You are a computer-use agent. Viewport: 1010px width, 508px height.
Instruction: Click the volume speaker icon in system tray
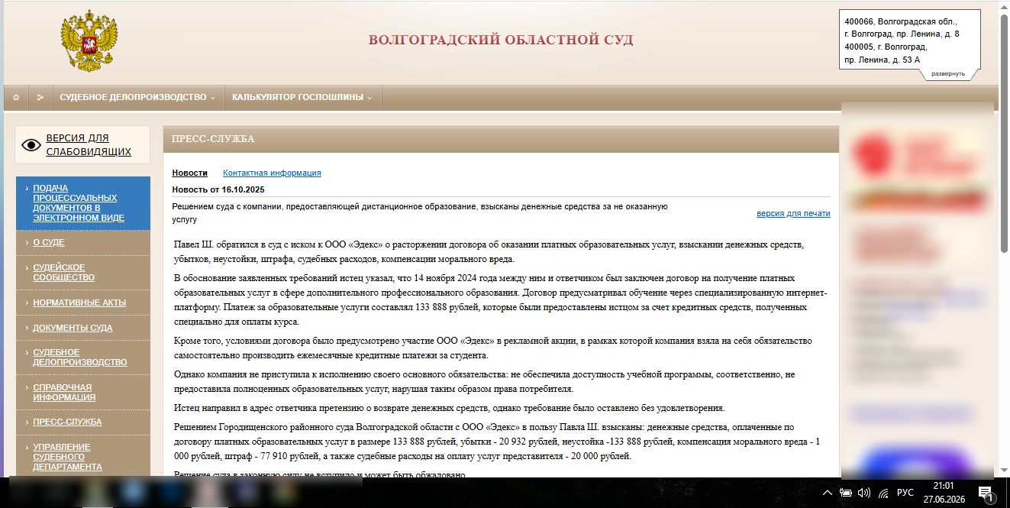click(864, 493)
